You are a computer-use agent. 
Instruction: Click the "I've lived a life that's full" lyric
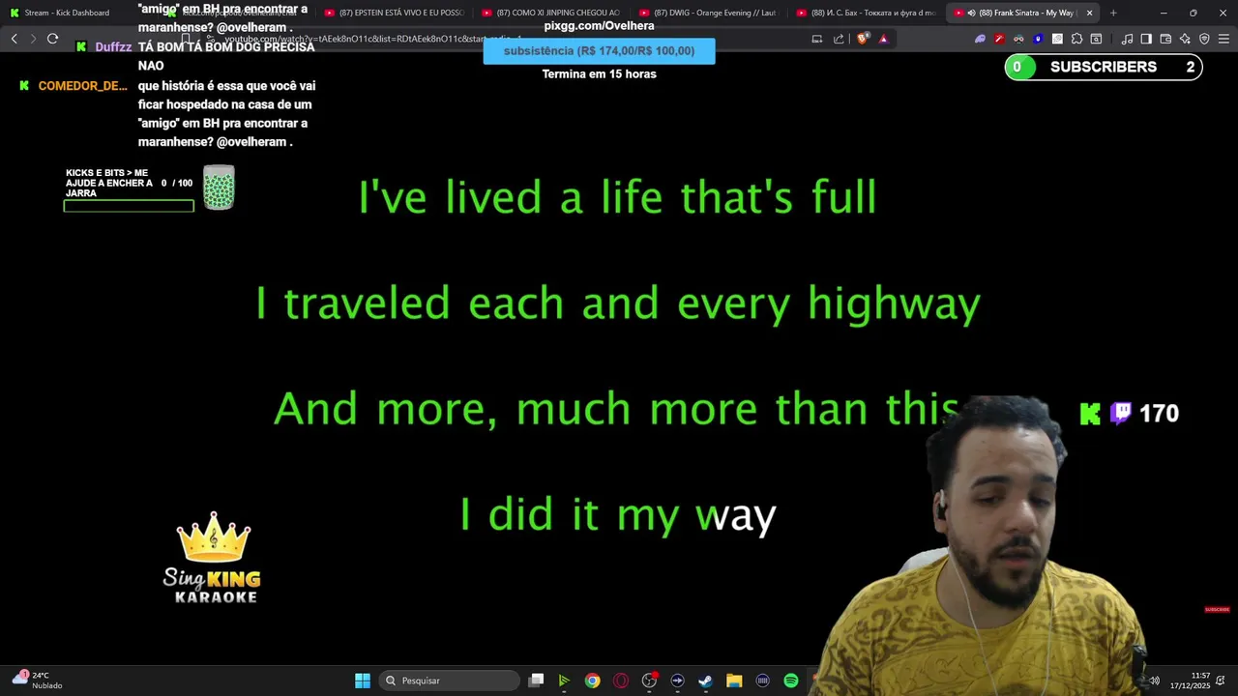pyautogui.click(x=618, y=197)
